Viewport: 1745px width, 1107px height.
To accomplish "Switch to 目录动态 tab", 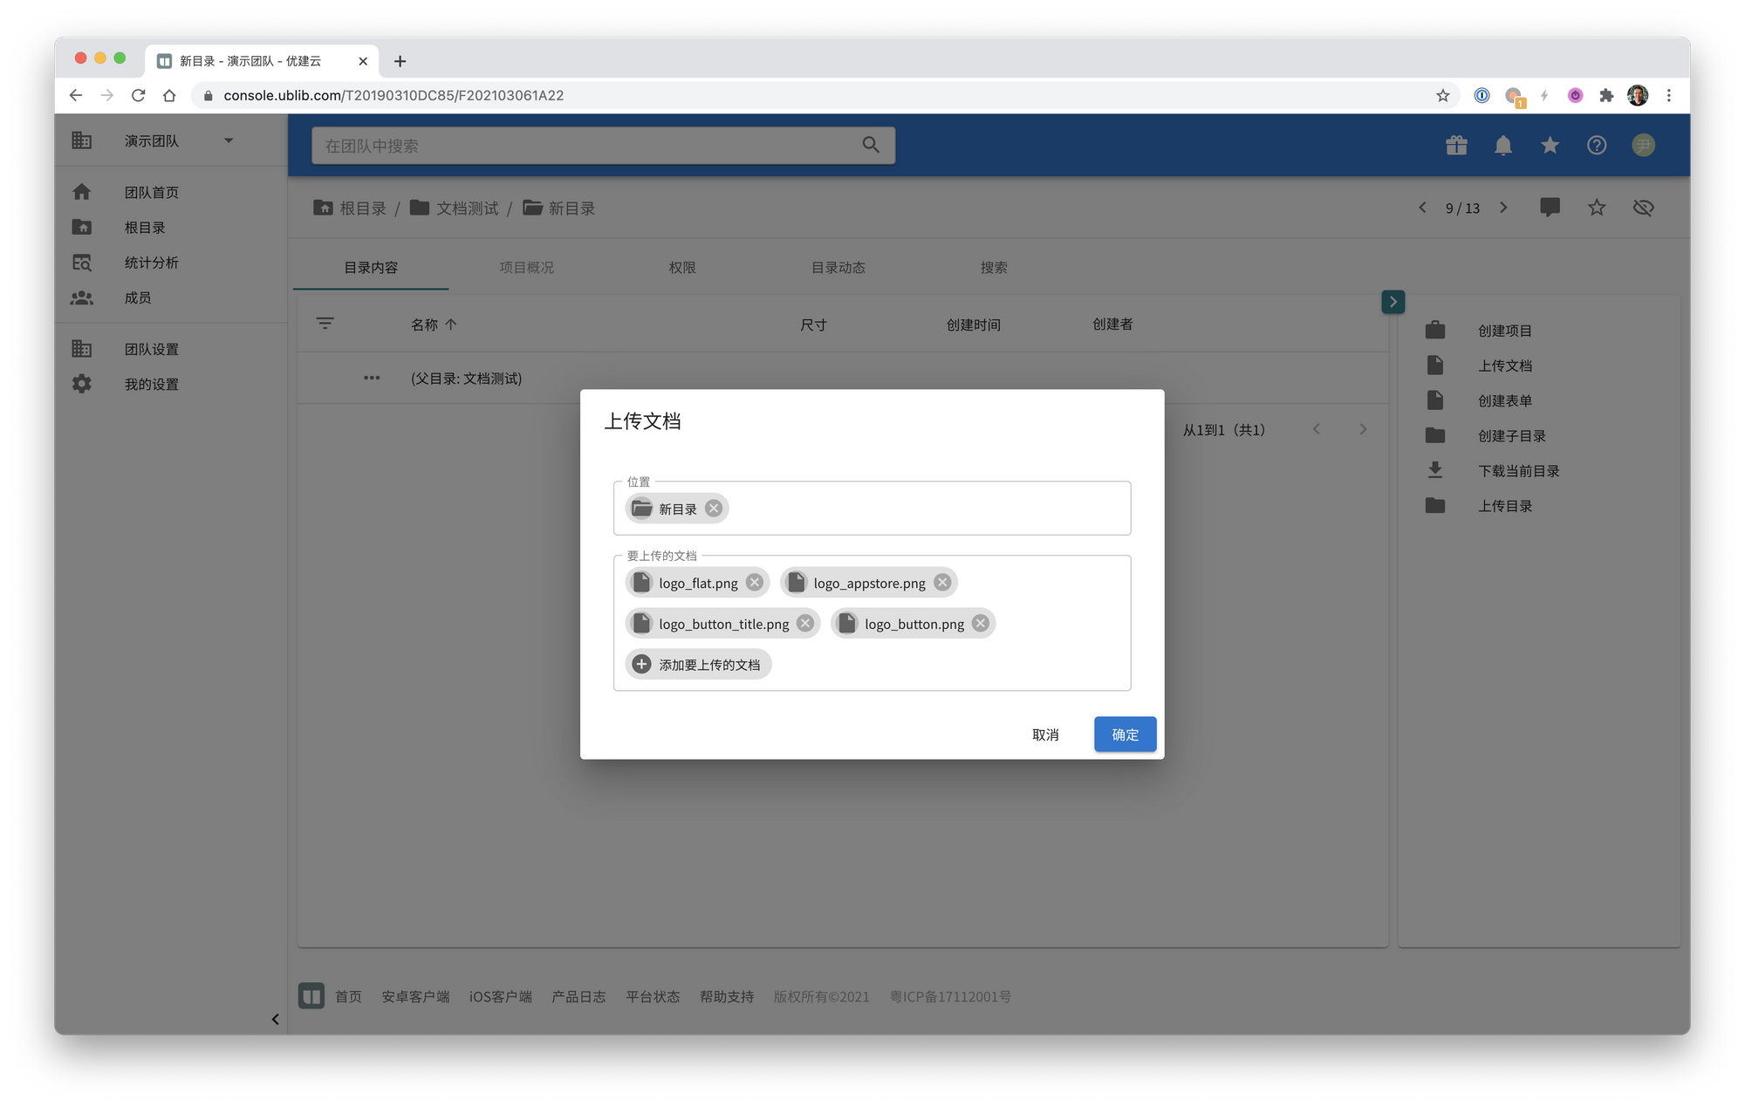I will [838, 268].
